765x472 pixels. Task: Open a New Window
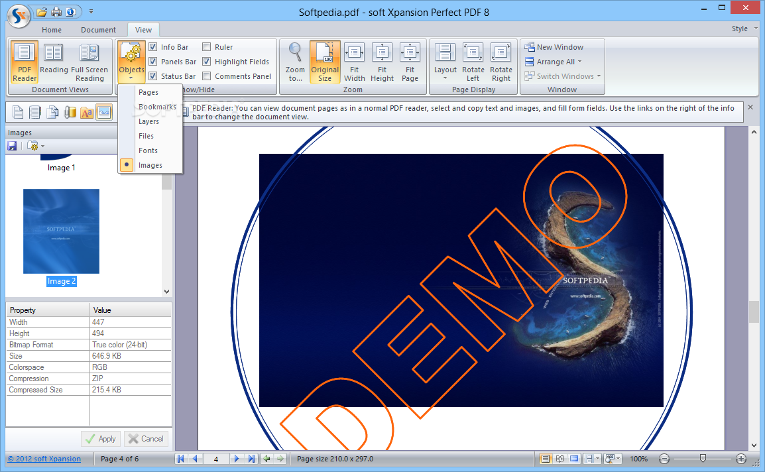554,47
